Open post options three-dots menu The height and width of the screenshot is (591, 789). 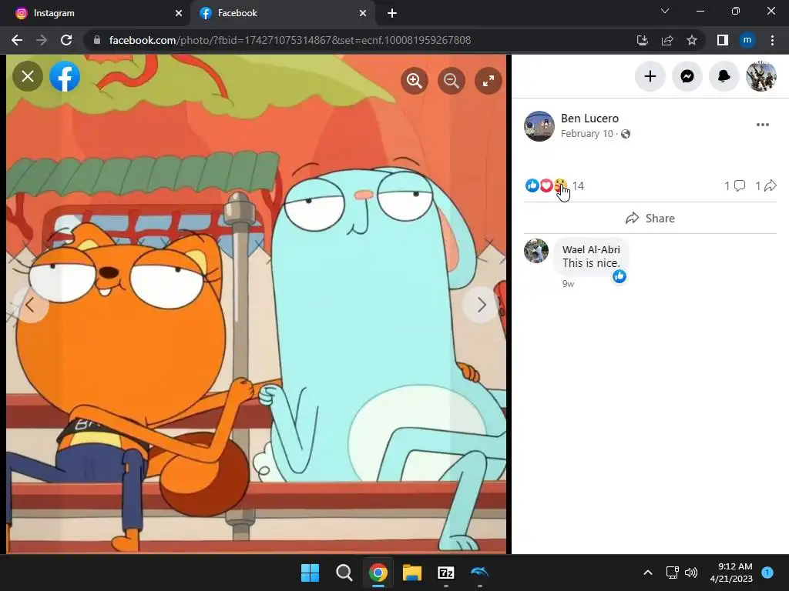click(x=762, y=125)
